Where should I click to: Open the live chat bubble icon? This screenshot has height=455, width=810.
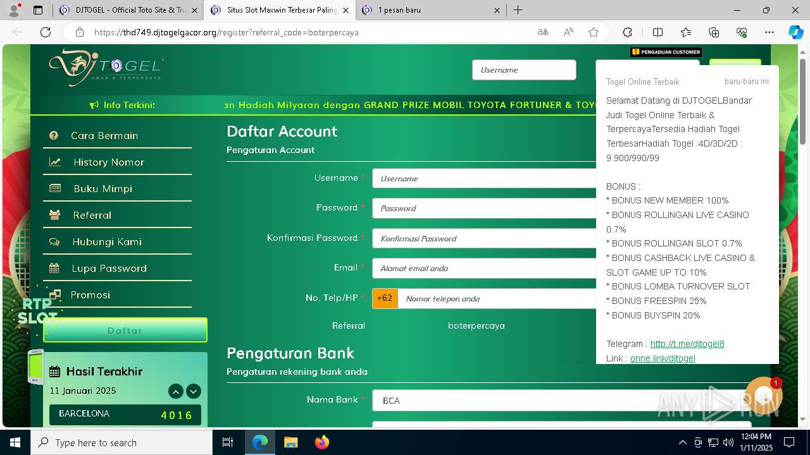pos(764,396)
